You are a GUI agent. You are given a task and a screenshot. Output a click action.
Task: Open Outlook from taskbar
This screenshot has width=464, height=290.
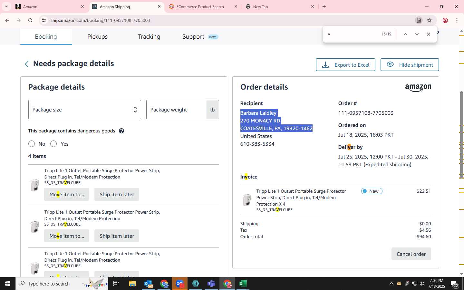(148, 284)
